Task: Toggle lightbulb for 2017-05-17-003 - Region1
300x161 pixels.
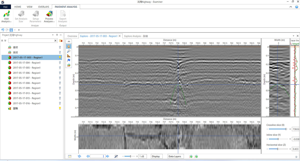Action: [x=60, y=58]
